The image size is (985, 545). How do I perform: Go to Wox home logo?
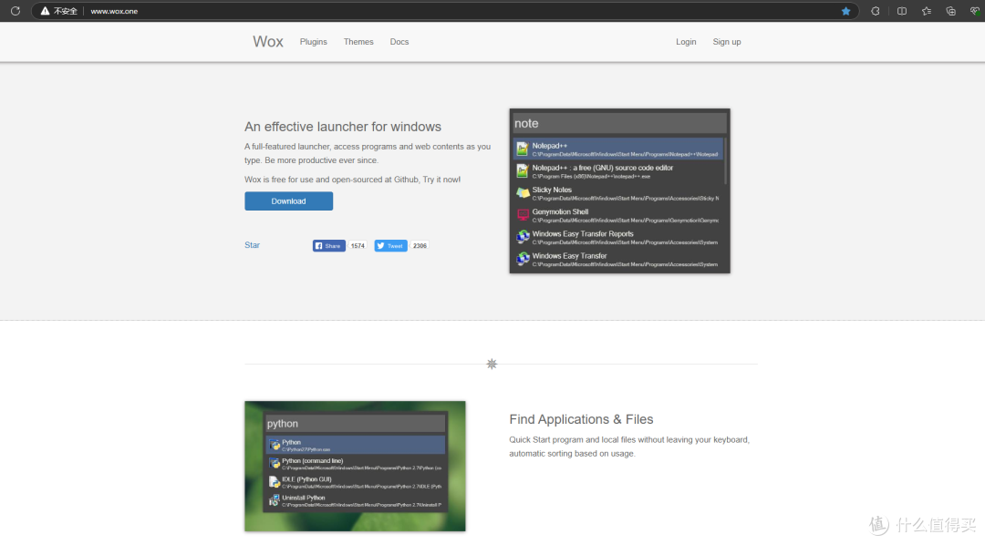267,41
